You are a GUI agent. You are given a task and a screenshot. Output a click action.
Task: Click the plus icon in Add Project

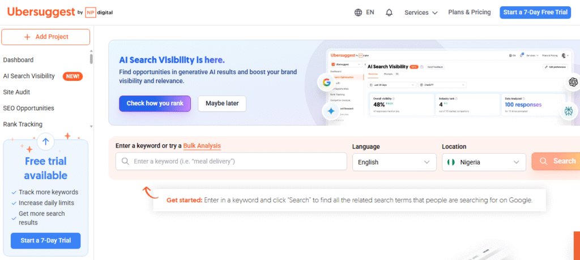(27, 37)
